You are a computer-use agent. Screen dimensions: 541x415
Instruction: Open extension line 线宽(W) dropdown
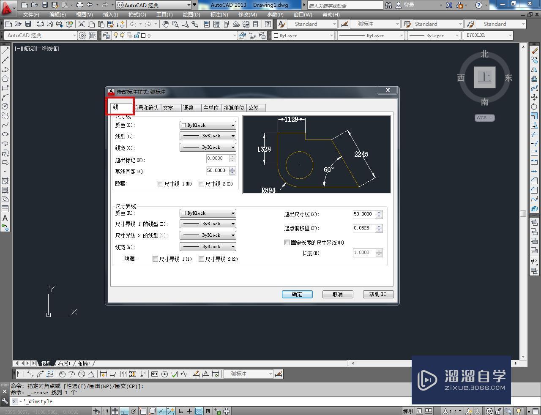(208, 247)
